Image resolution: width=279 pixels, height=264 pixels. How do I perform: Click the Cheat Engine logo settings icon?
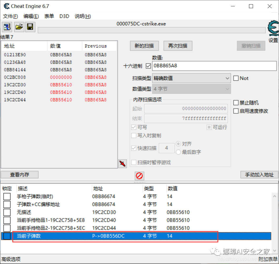point(273,28)
